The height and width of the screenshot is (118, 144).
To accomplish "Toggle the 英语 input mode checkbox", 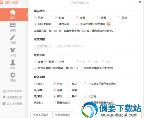I will point(77,18).
